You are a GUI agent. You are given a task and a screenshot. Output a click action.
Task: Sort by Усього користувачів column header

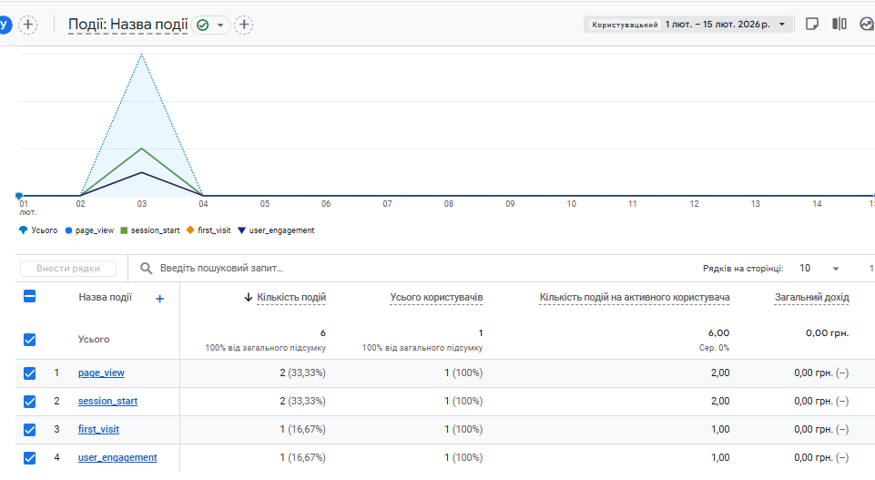[436, 298]
